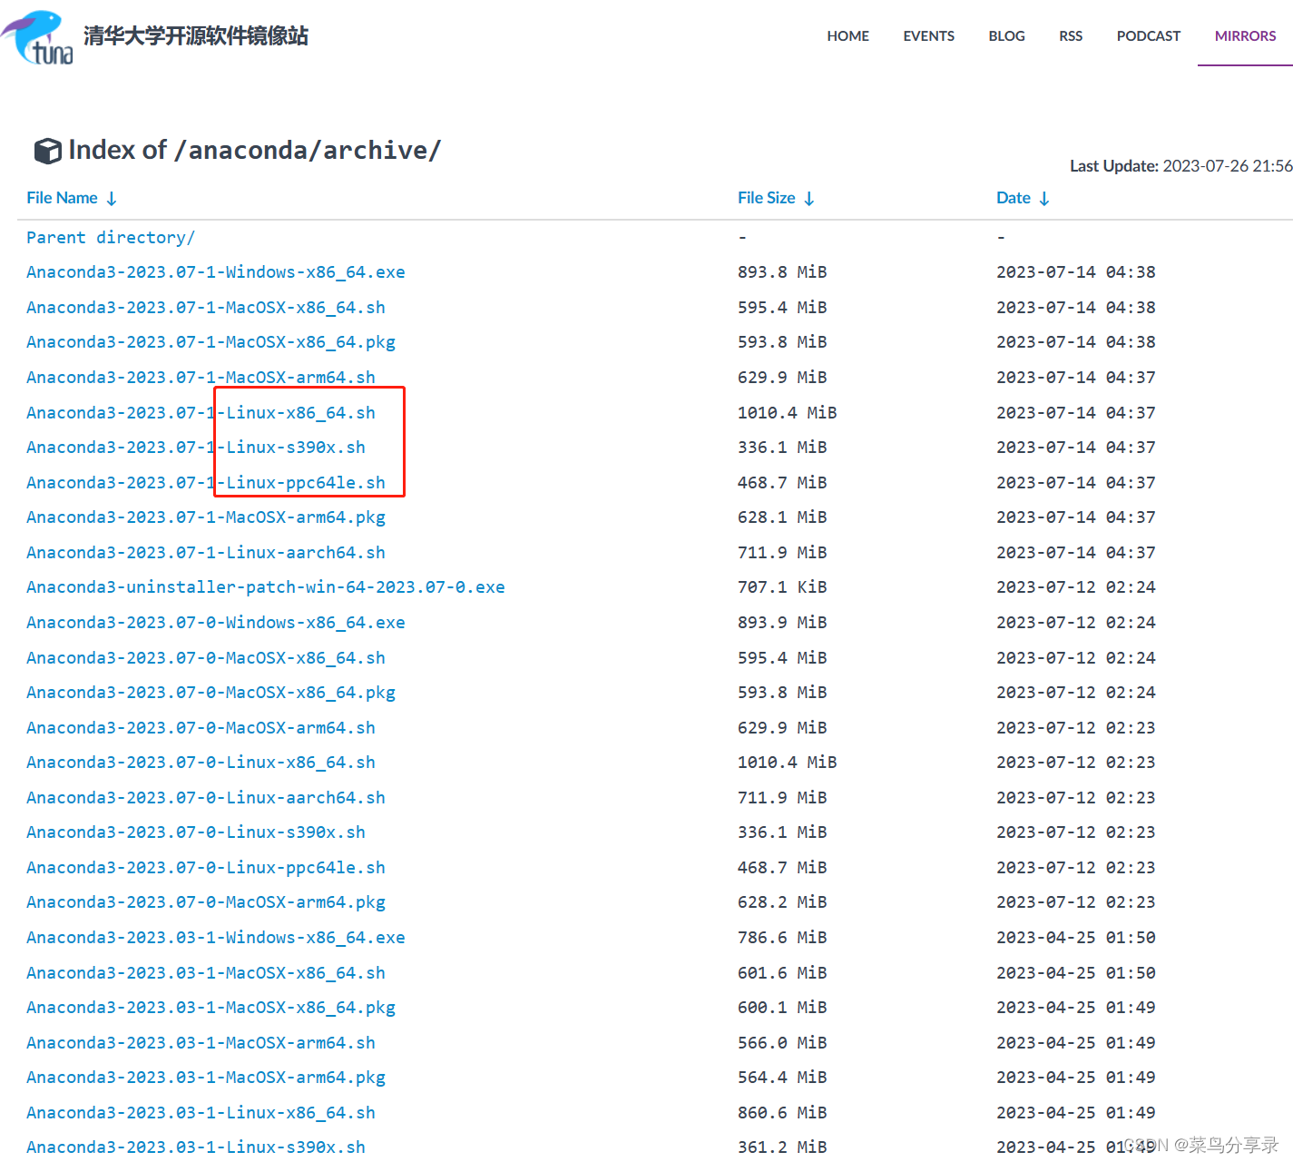
Task: Open the PODCAST nav item
Action: click(x=1148, y=36)
